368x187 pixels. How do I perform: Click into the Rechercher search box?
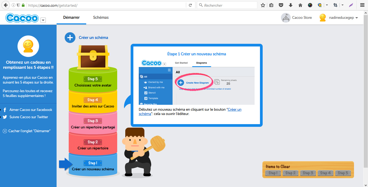click(228, 5)
